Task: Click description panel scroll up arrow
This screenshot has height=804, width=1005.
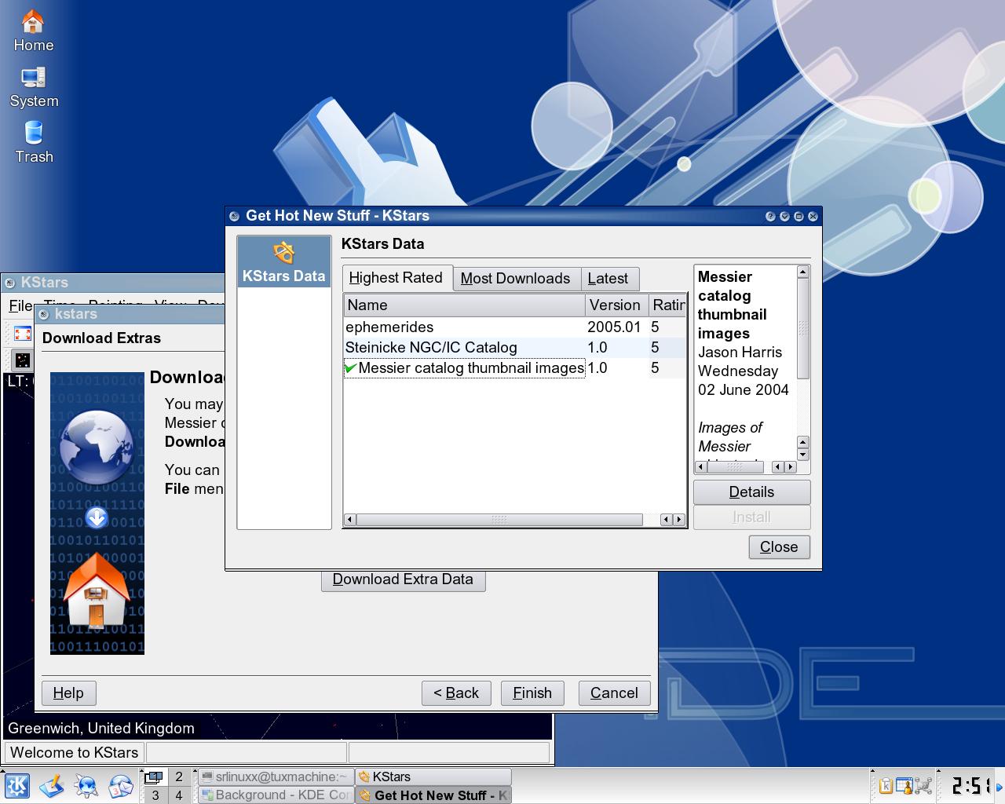Action: coord(802,272)
